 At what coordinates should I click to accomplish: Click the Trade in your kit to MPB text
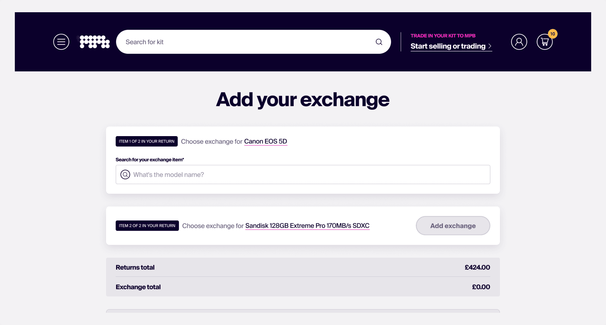point(443,36)
